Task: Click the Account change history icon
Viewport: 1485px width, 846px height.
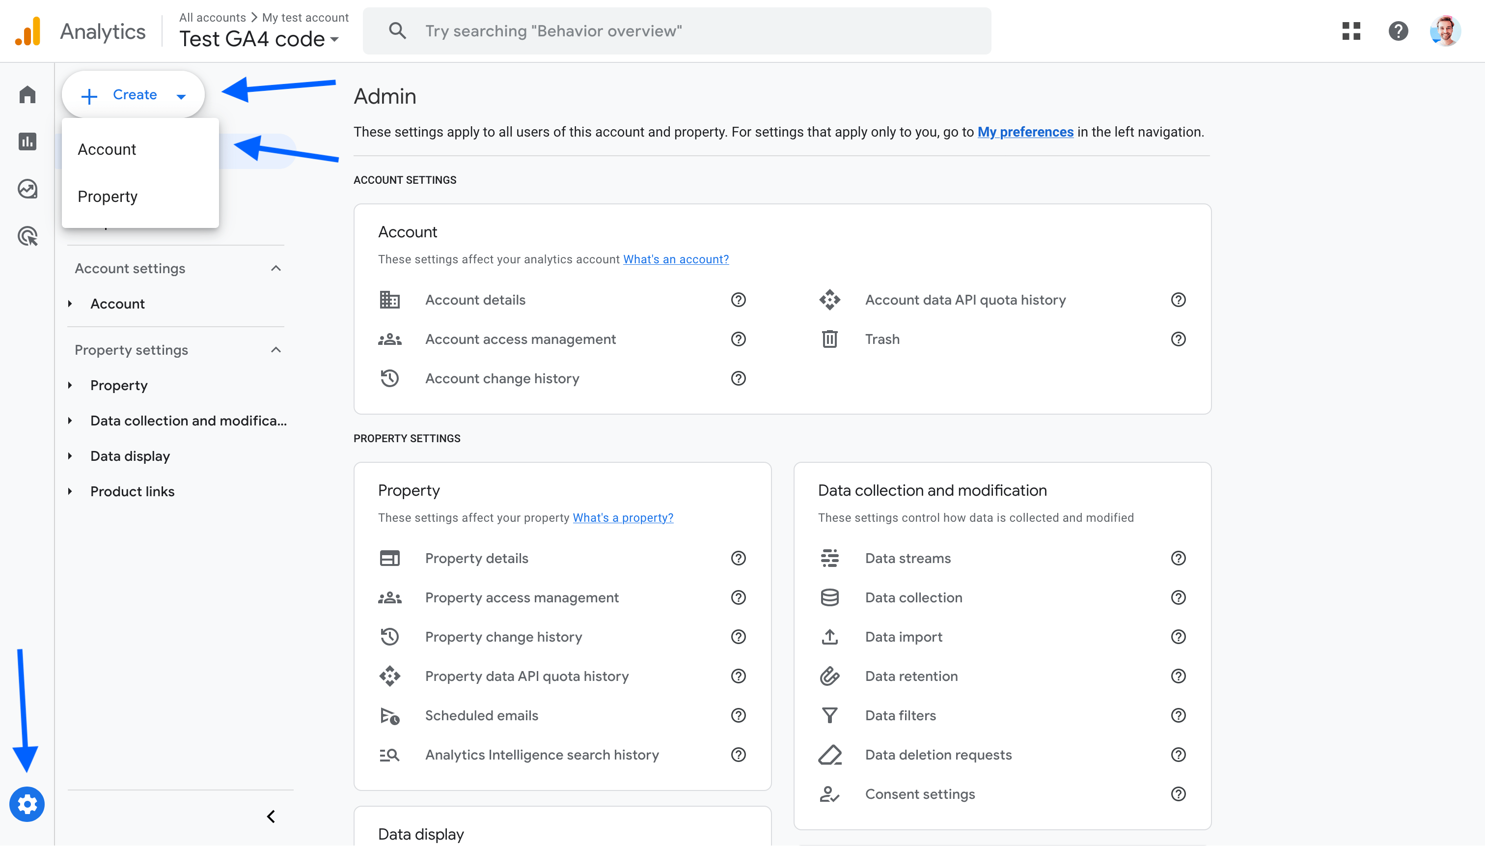Action: pyautogui.click(x=389, y=379)
